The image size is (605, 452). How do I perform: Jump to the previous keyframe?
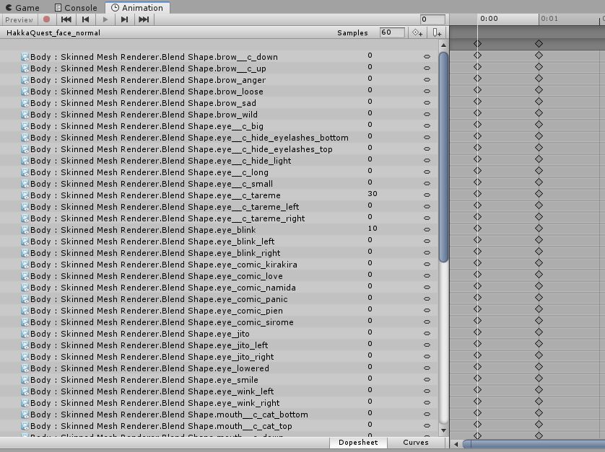86,19
